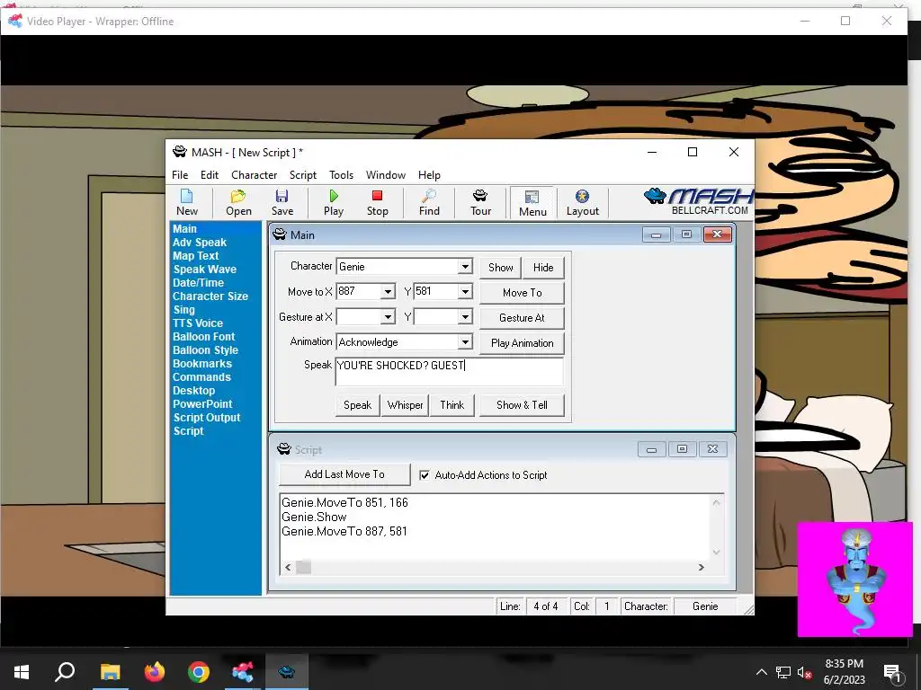Select Balloon Font in sidebar
Image resolution: width=921 pixels, height=690 pixels.
click(x=203, y=337)
